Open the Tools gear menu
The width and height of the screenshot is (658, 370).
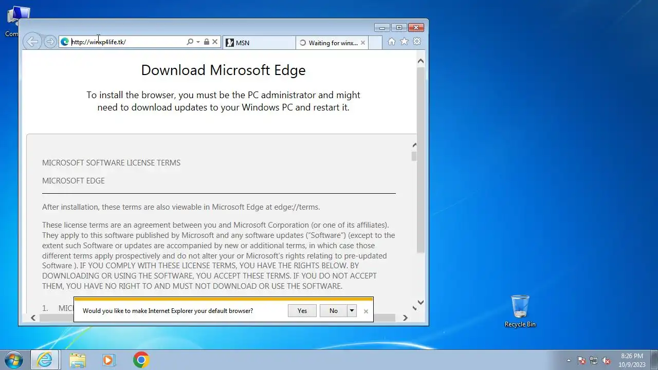pos(417,42)
